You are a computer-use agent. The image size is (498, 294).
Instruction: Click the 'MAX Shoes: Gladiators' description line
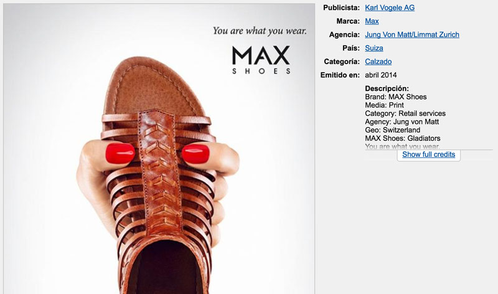(402, 138)
